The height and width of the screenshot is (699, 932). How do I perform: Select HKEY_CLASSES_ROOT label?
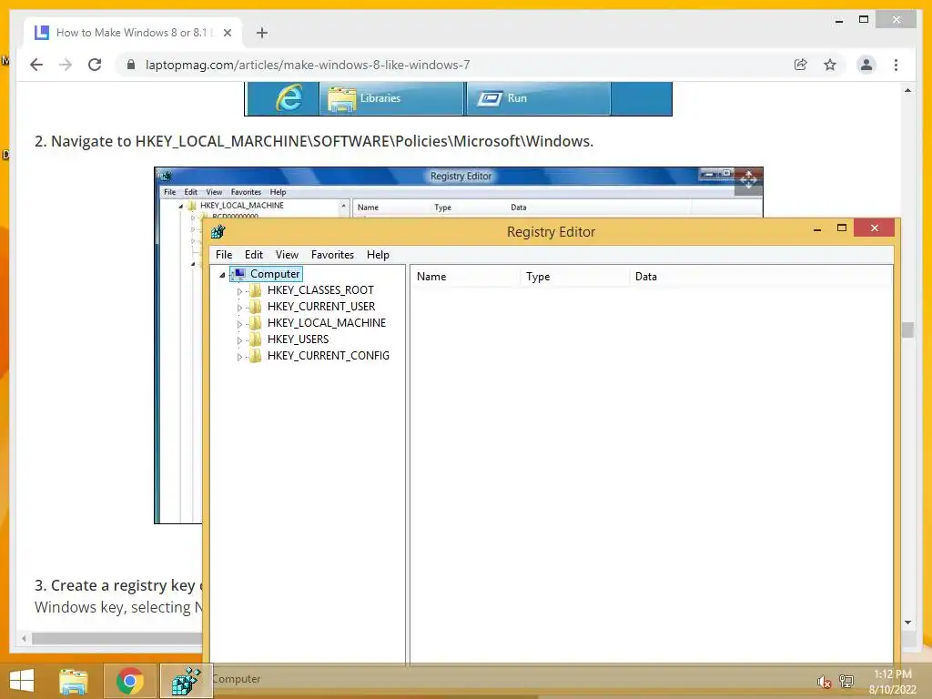point(320,290)
